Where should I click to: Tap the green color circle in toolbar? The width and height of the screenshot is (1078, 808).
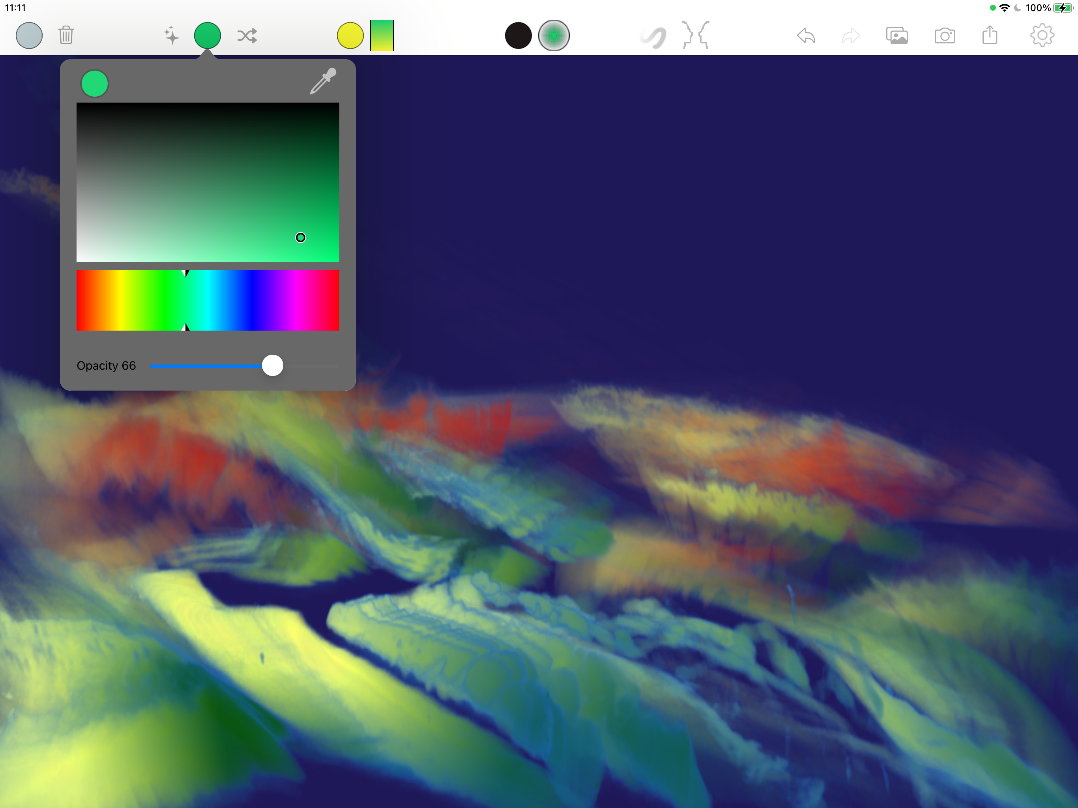coord(208,36)
